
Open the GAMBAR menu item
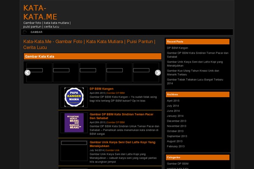[36, 32]
